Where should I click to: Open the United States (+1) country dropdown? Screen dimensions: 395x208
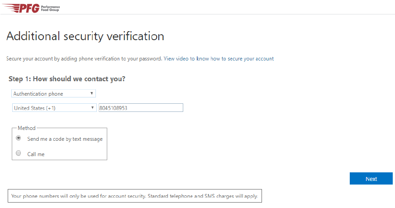(x=52, y=108)
